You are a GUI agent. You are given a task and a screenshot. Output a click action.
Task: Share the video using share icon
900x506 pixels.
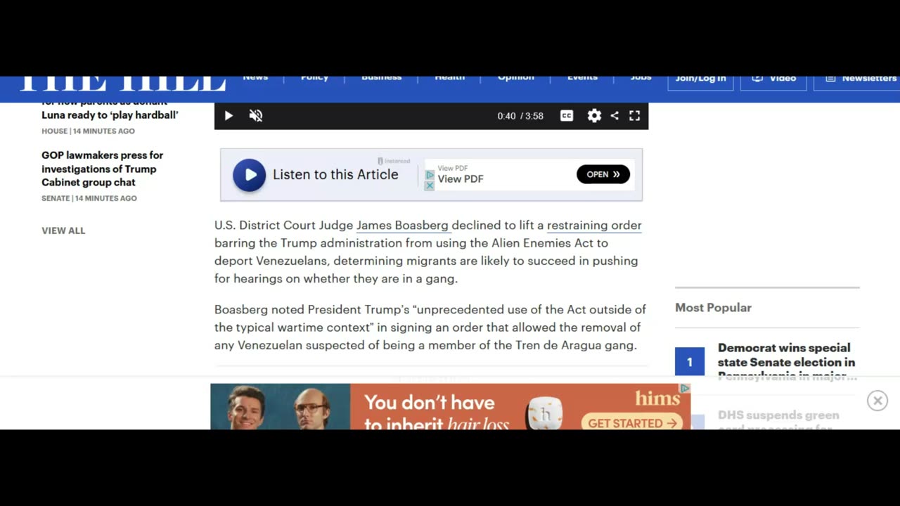click(615, 116)
